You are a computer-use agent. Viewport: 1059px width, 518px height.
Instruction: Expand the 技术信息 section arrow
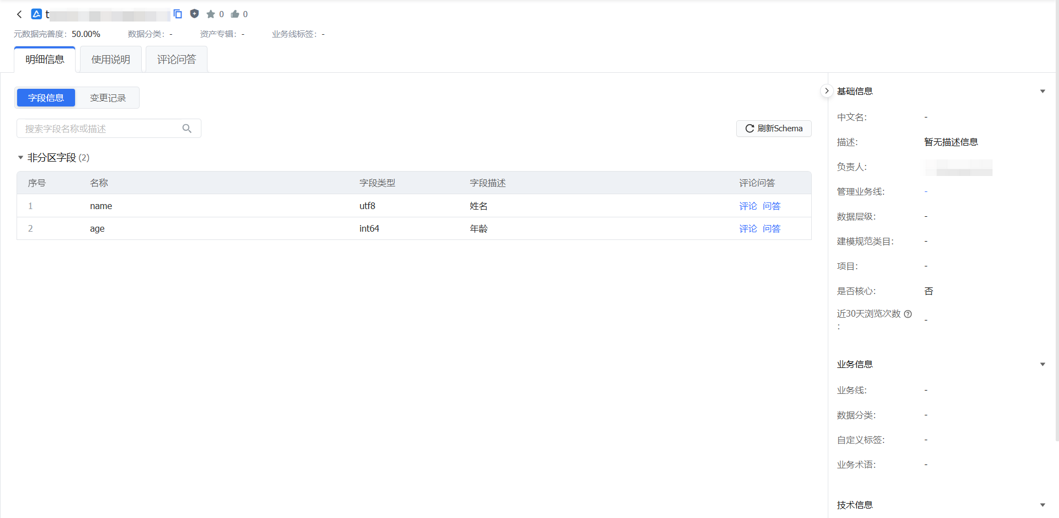click(1042, 505)
